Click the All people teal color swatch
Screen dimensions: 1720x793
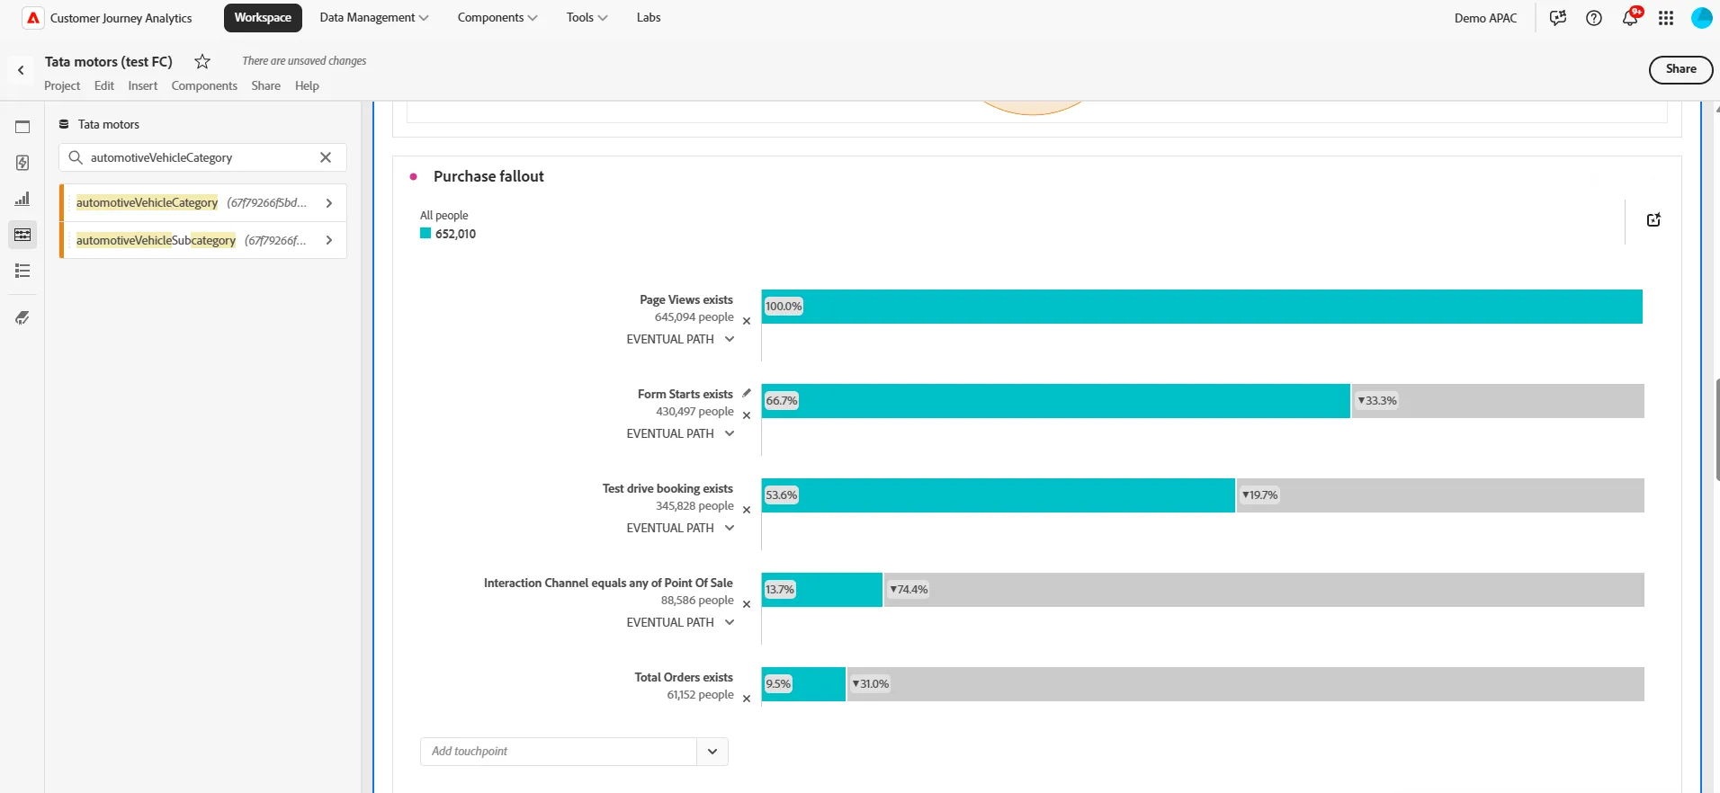[426, 234]
